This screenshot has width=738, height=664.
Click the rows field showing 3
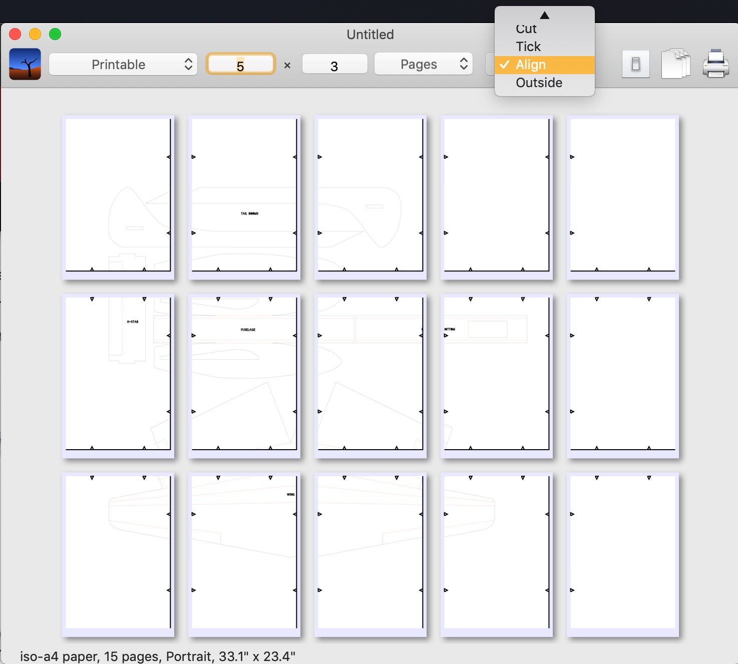coord(334,64)
